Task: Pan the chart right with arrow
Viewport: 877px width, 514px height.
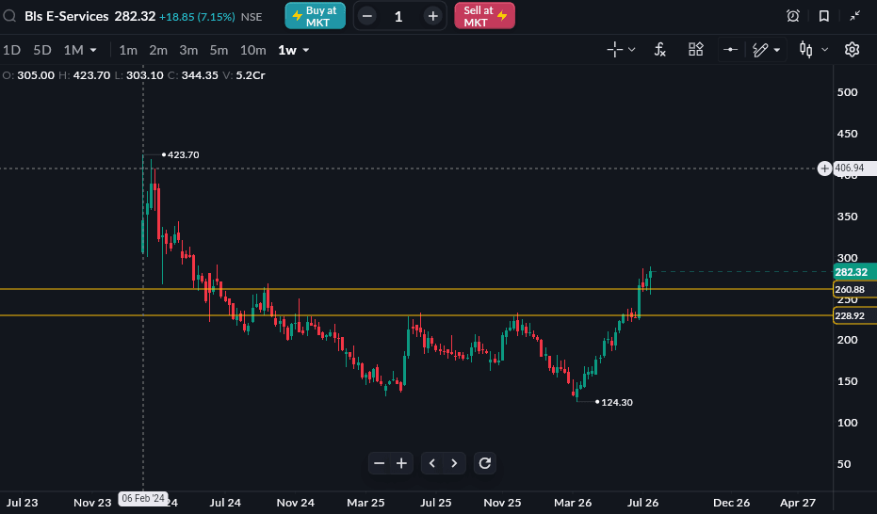Action: (x=454, y=463)
